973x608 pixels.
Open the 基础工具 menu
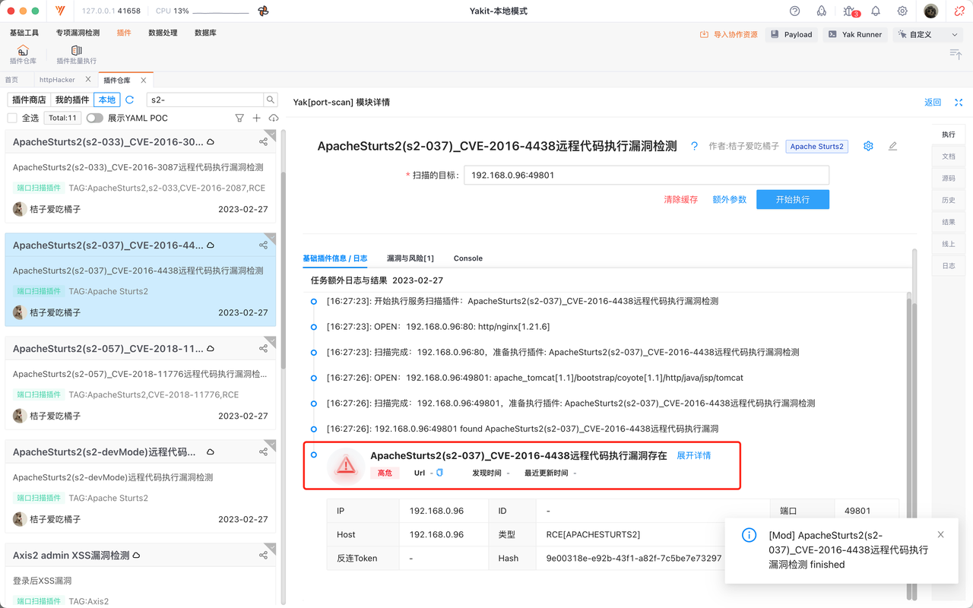(24, 33)
